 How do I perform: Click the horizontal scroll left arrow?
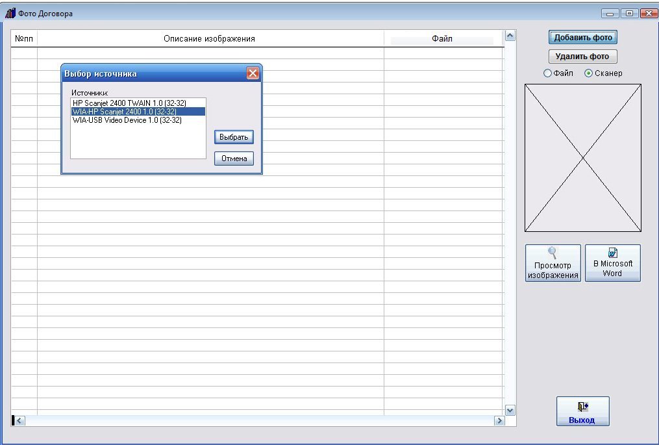19,420
